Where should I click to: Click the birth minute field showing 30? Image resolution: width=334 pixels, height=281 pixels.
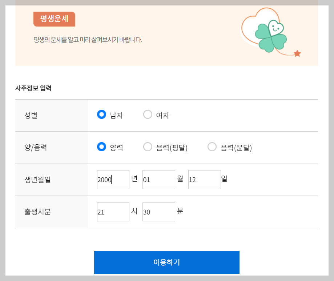158,212
